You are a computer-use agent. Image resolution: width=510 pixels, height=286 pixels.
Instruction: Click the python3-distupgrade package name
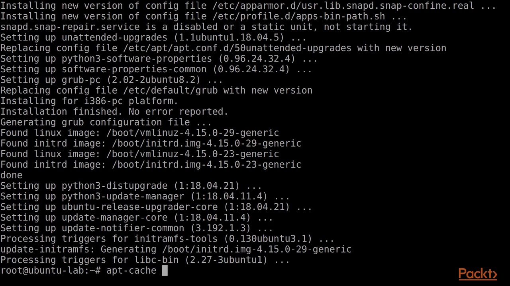point(114,186)
